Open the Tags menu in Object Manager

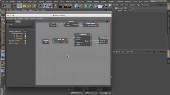[138, 5]
